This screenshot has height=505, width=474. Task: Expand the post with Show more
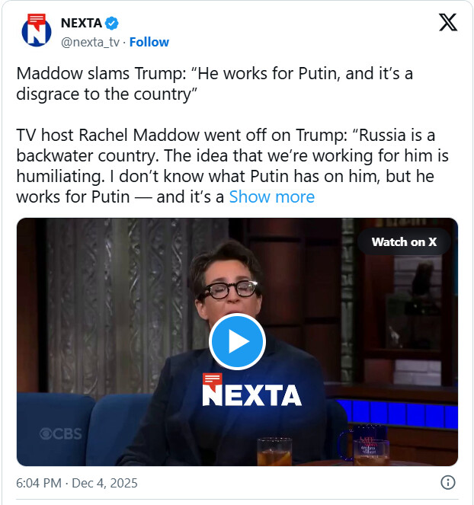[271, 197]
